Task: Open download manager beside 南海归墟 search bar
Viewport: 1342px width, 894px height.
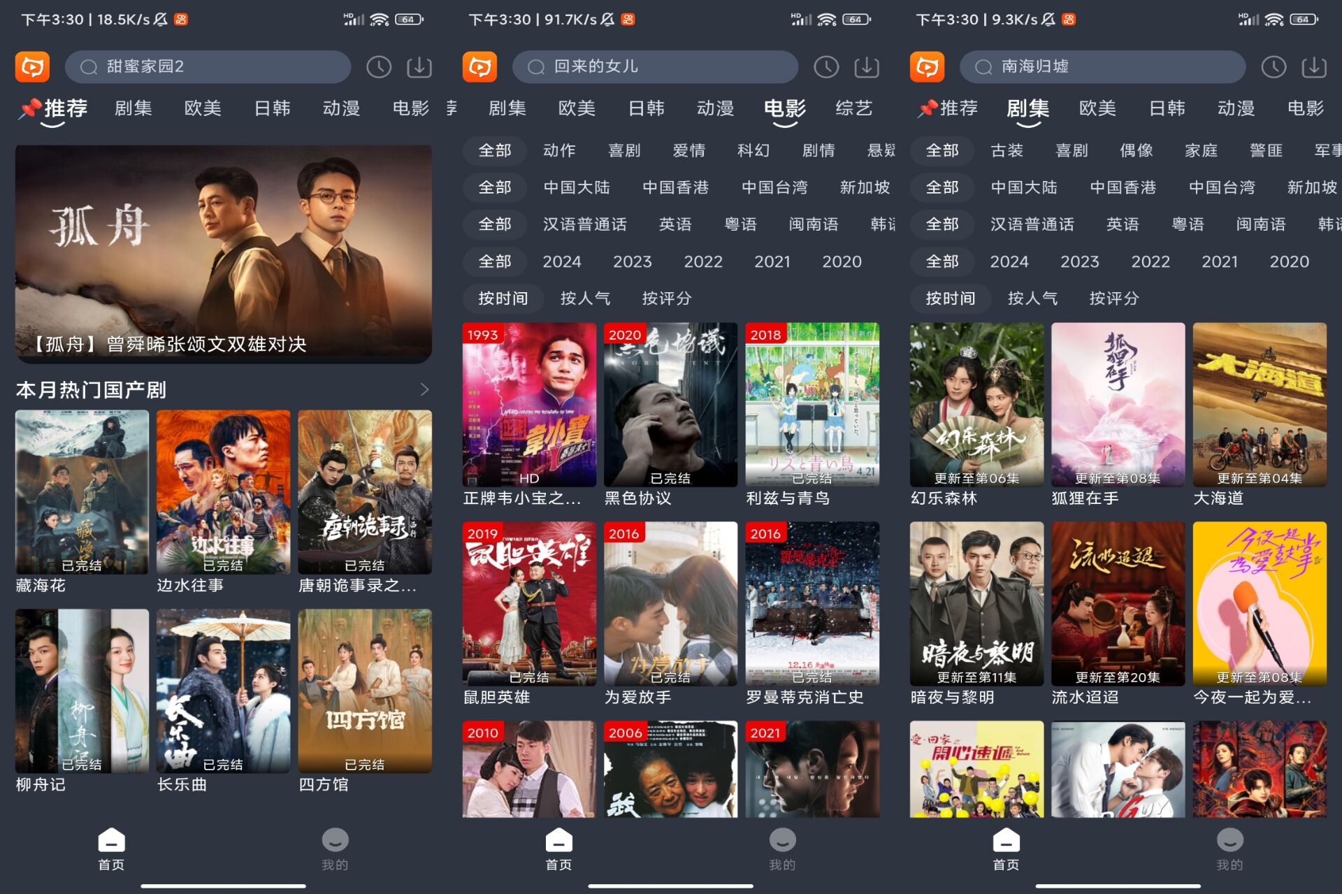Action: click(1313, 67)
